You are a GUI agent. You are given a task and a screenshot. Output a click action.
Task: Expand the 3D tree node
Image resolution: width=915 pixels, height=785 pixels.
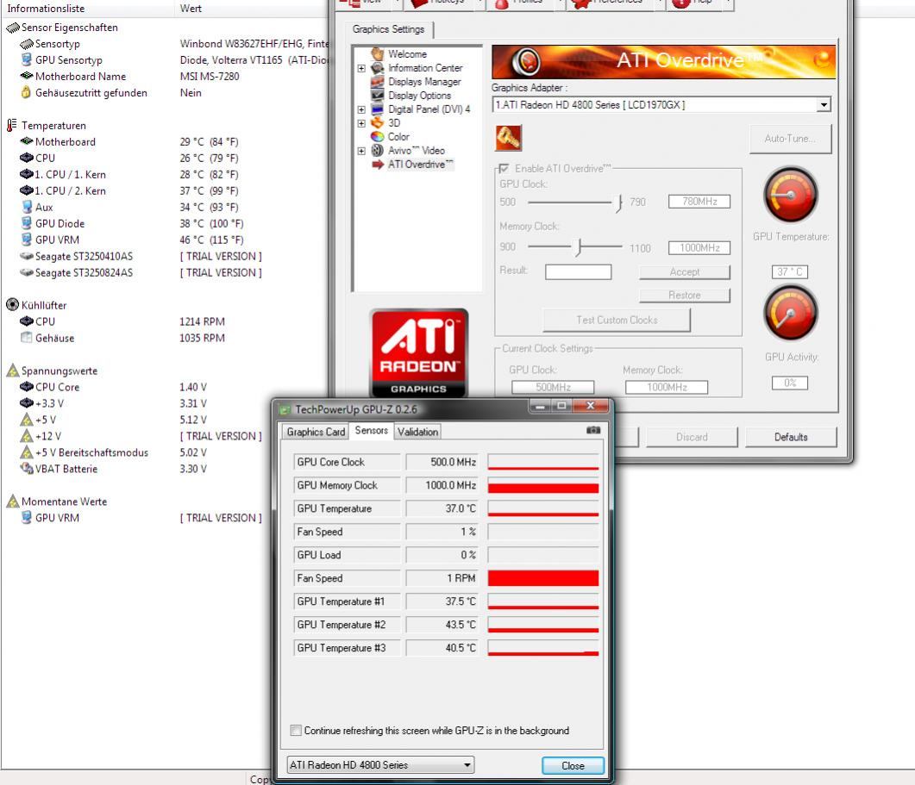pyautogui.click(x=361, y=123)
